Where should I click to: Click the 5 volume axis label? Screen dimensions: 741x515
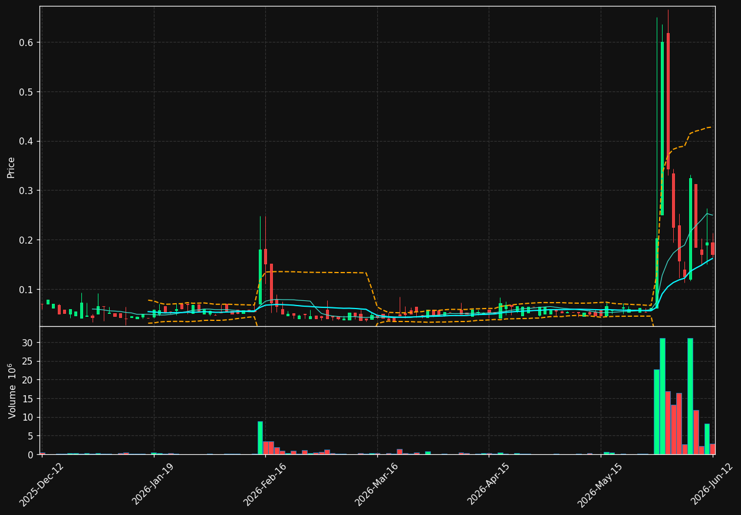(32, 436)
